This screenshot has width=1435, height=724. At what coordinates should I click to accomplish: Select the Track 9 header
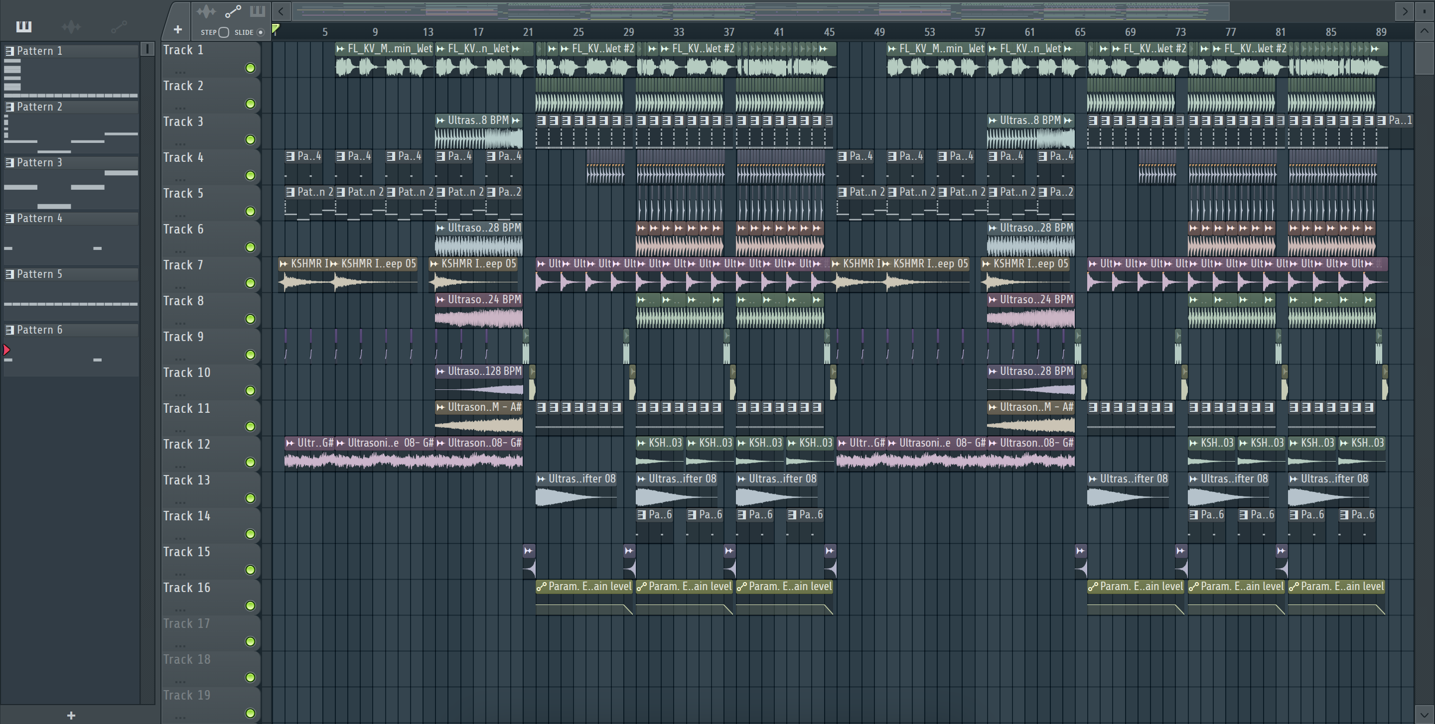point(211,346)
